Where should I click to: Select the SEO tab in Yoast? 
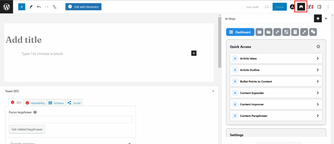(x=16, y=103)
